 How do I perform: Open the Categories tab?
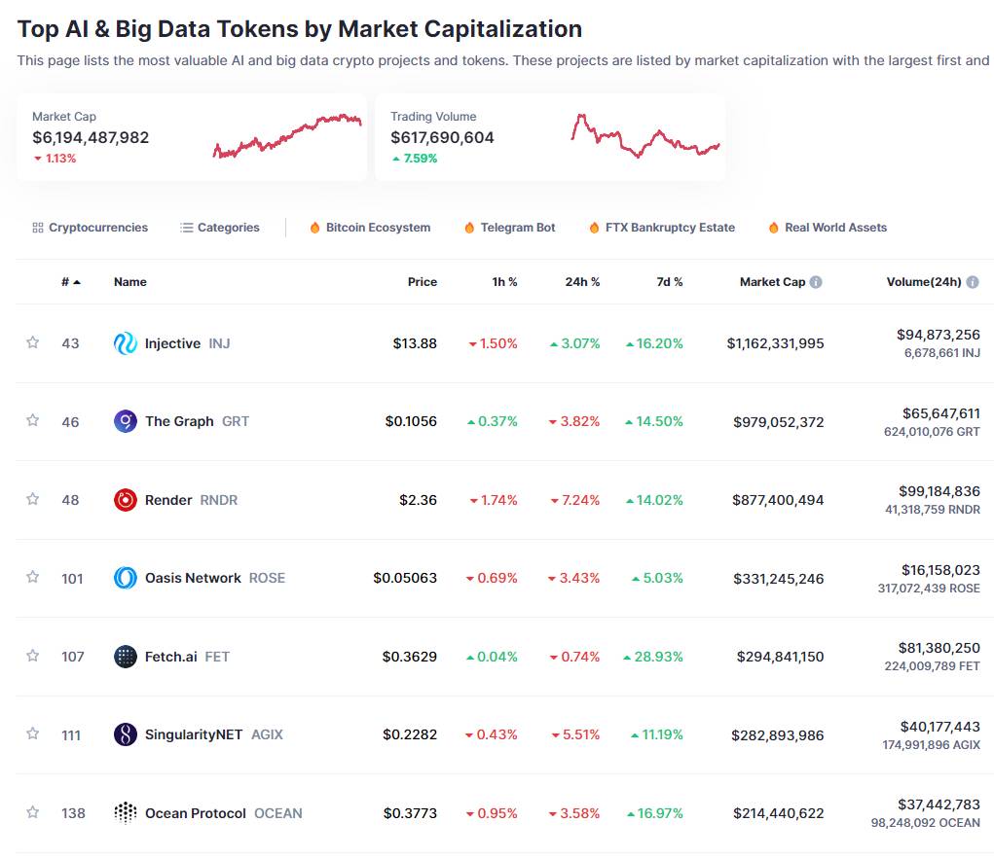(220, 228)
